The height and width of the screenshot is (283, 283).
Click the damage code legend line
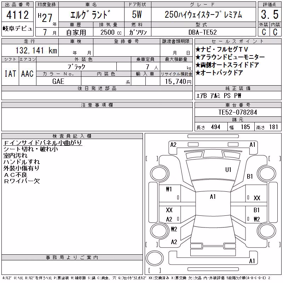136,278
